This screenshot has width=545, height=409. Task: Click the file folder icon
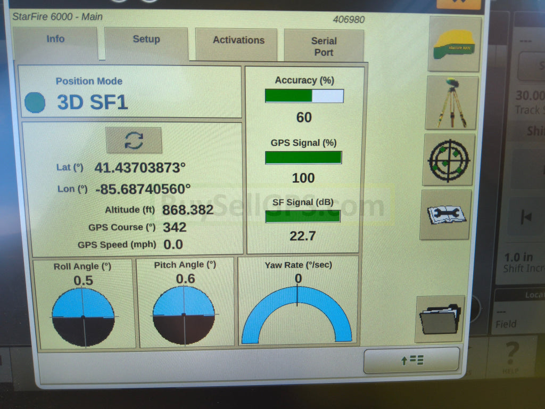440,320
